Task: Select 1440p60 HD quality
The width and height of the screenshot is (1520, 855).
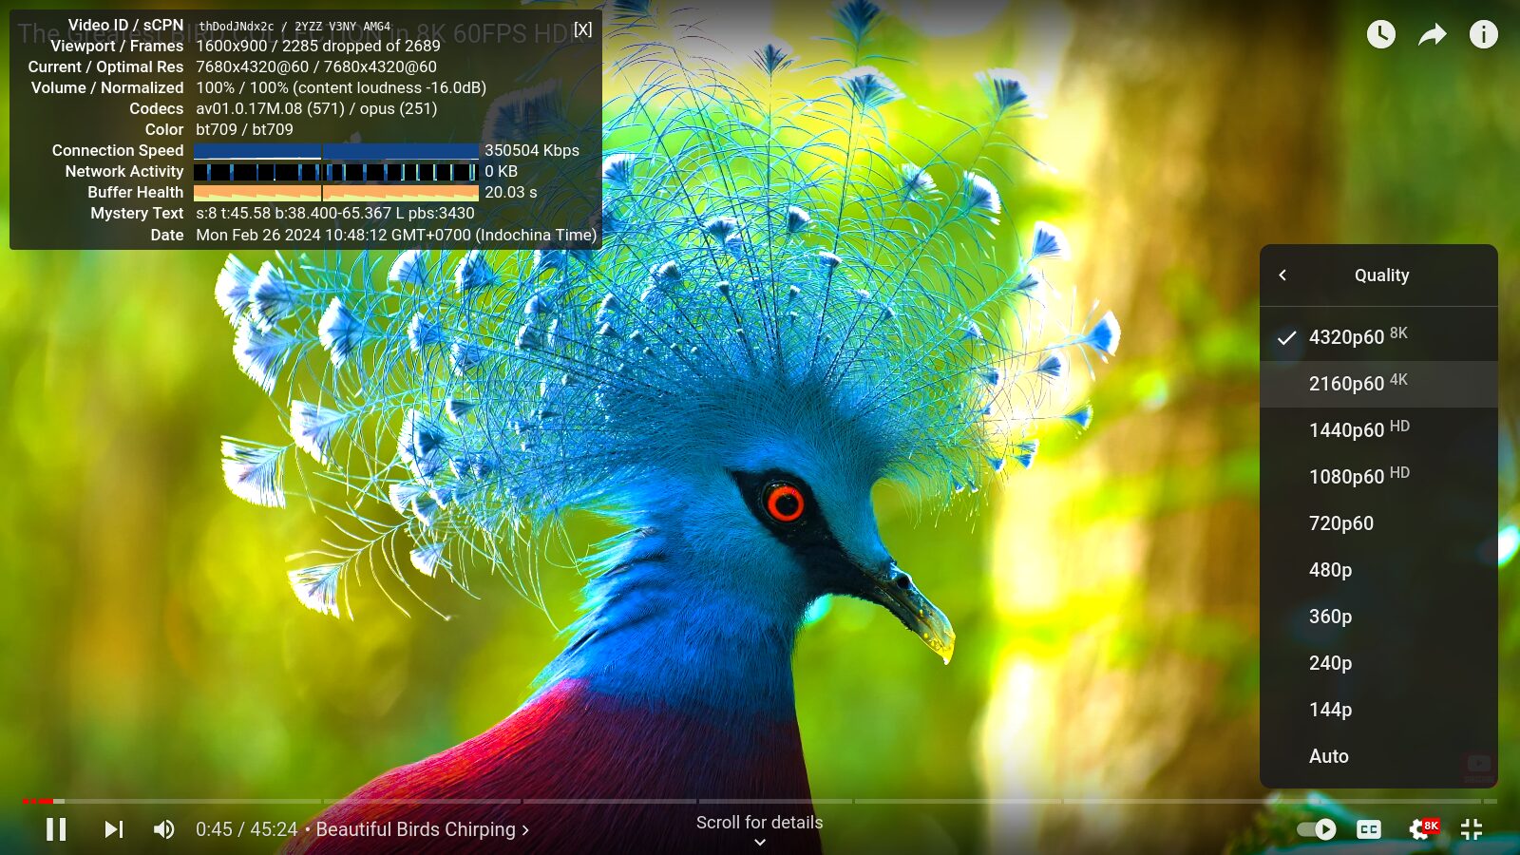Action: 1378,430
